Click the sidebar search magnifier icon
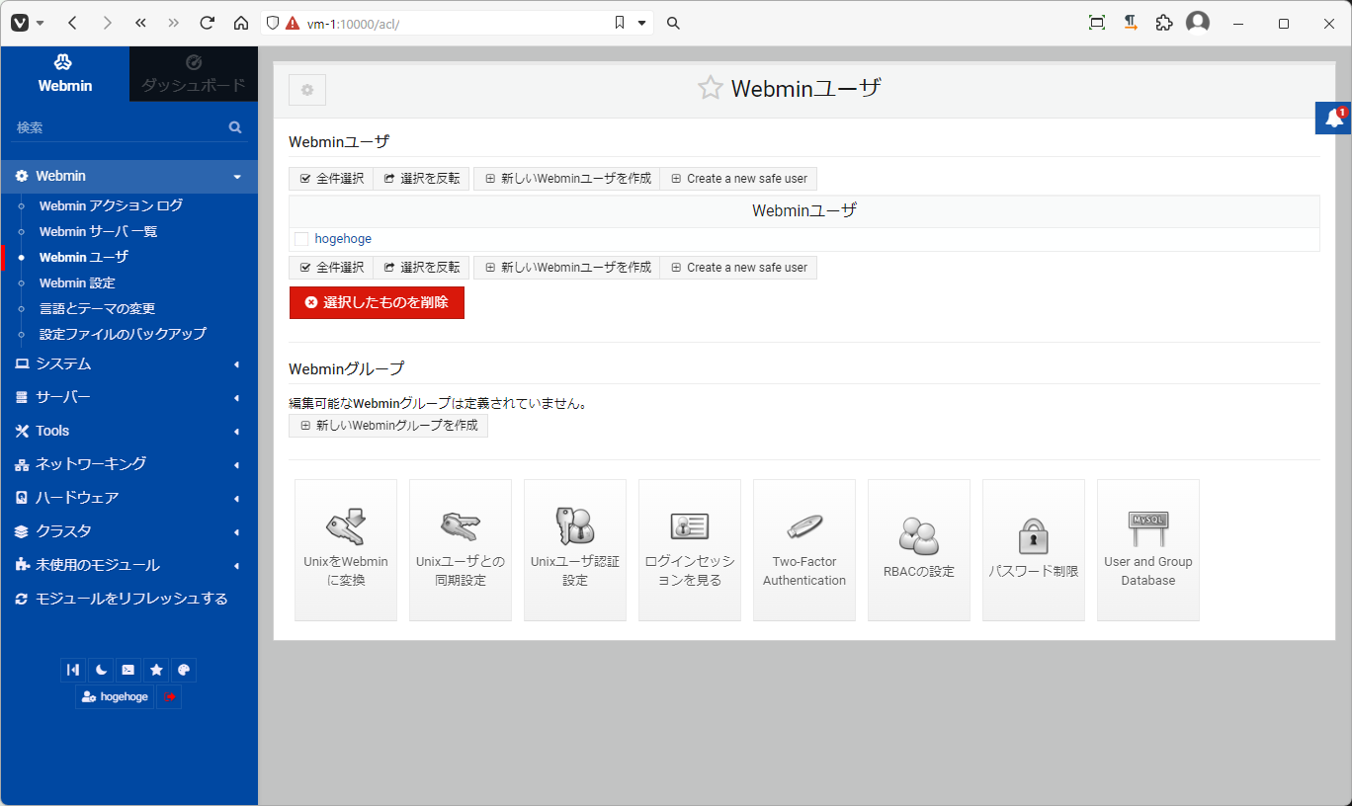Image resolution: width=1352 pixels, height=806 pixels. [x=235, y=127]
